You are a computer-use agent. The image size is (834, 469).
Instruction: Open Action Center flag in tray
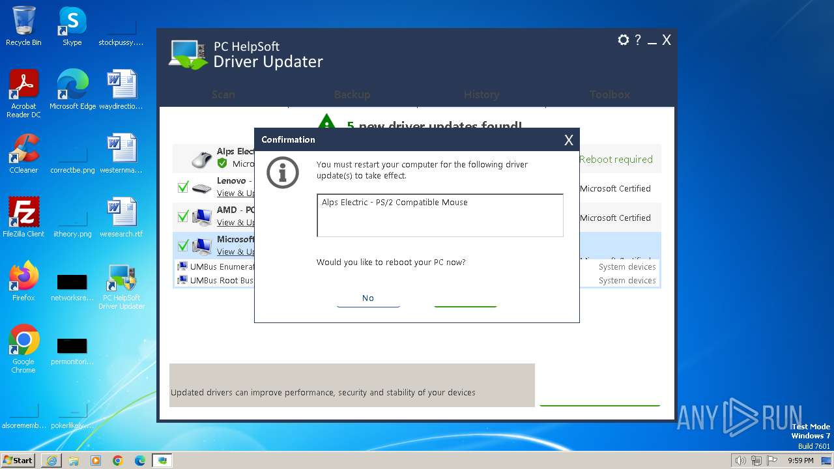point(772,461)
